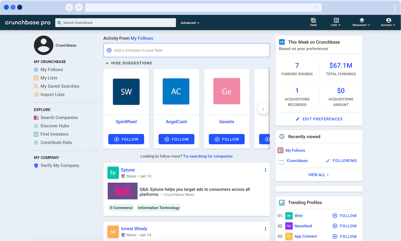Select the Information Technology tag
Image resolution: width=401 pixels, height=241 pixels.
[159, 208]
